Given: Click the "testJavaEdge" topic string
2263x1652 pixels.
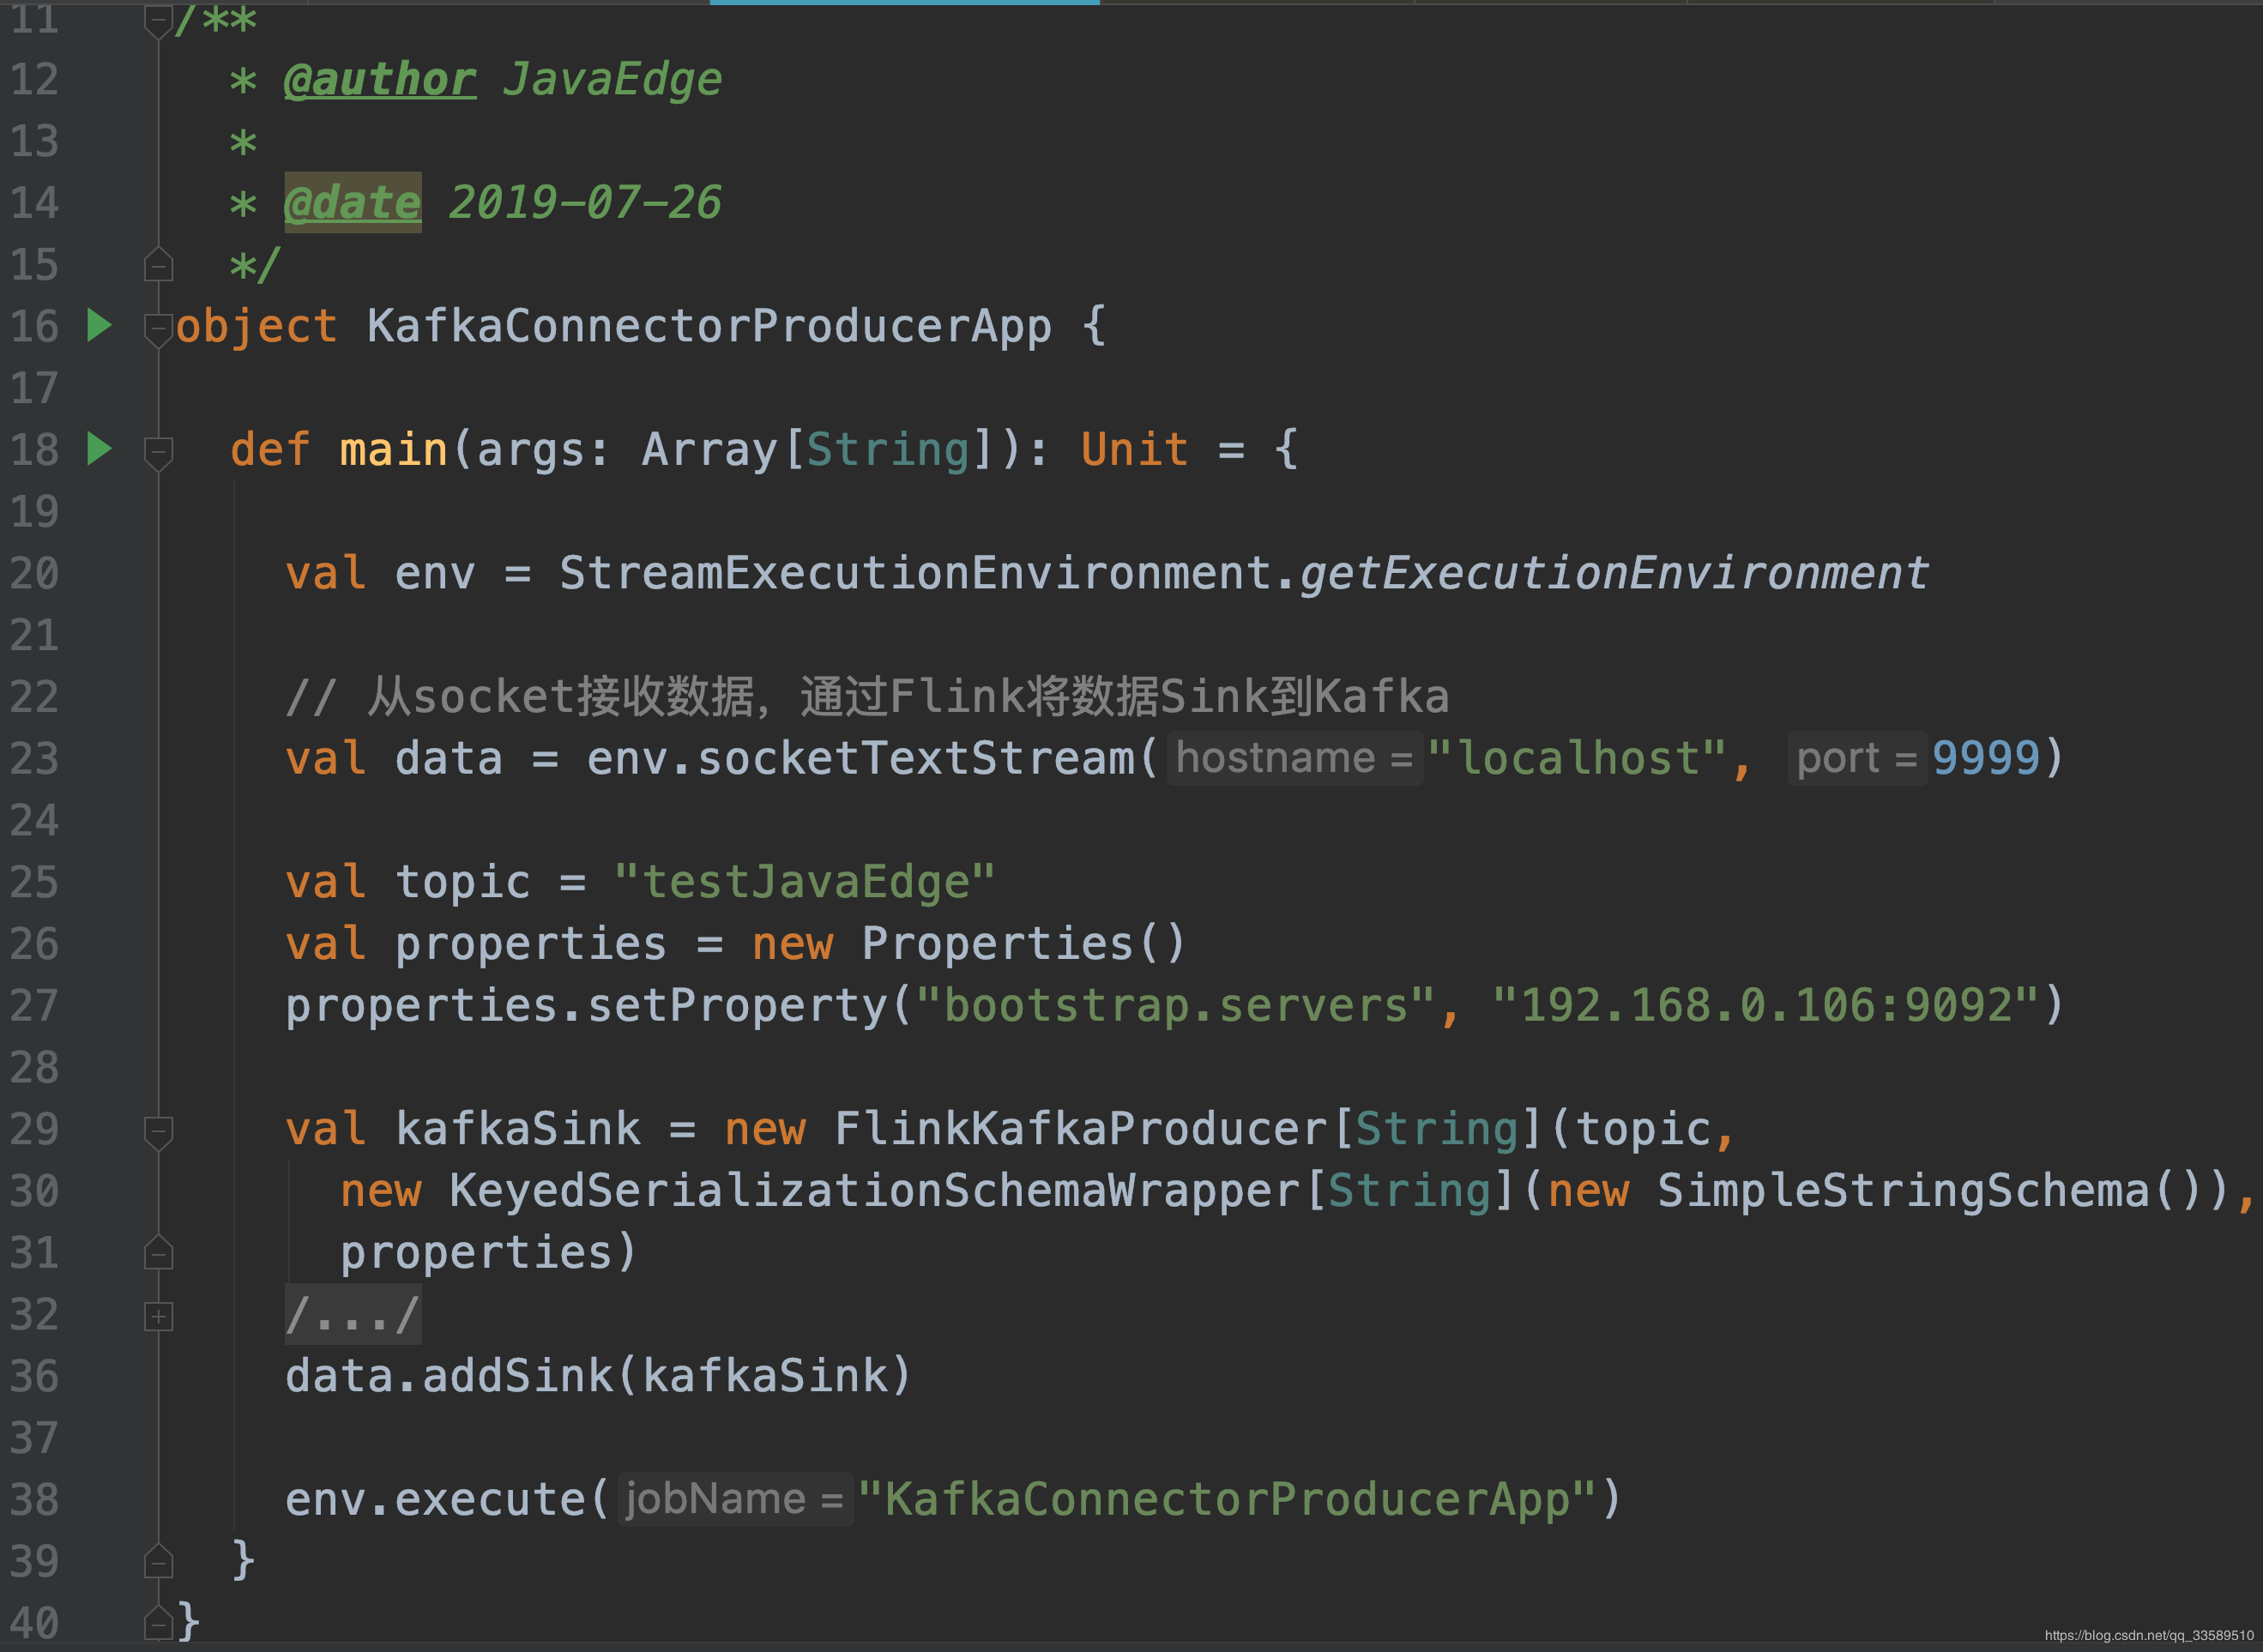Looking at the screenshot, I should [x=804, y=882].
